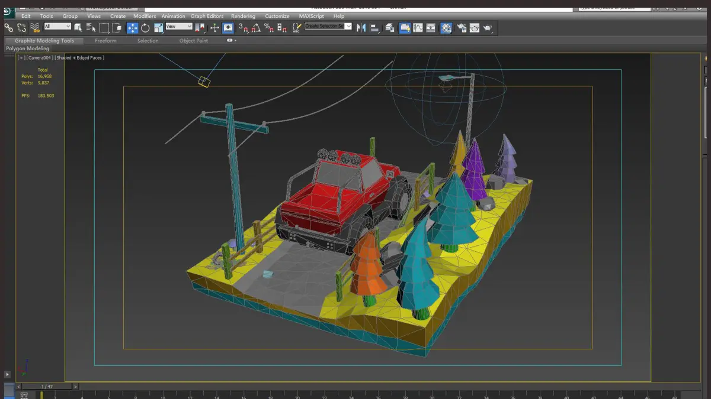Expand the ribbon minimize options button
The image size is (711, 399).
pos(231,41)
